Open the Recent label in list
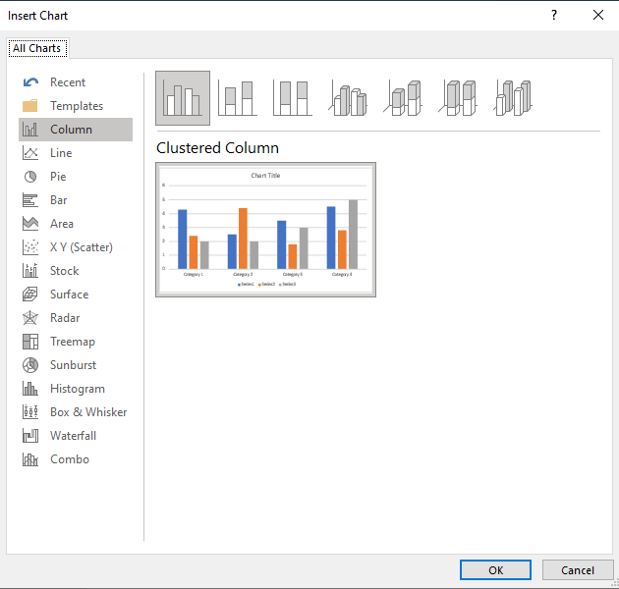Image resolution: width=619 pixels, height=589 pixels. [x=68, y=82]
